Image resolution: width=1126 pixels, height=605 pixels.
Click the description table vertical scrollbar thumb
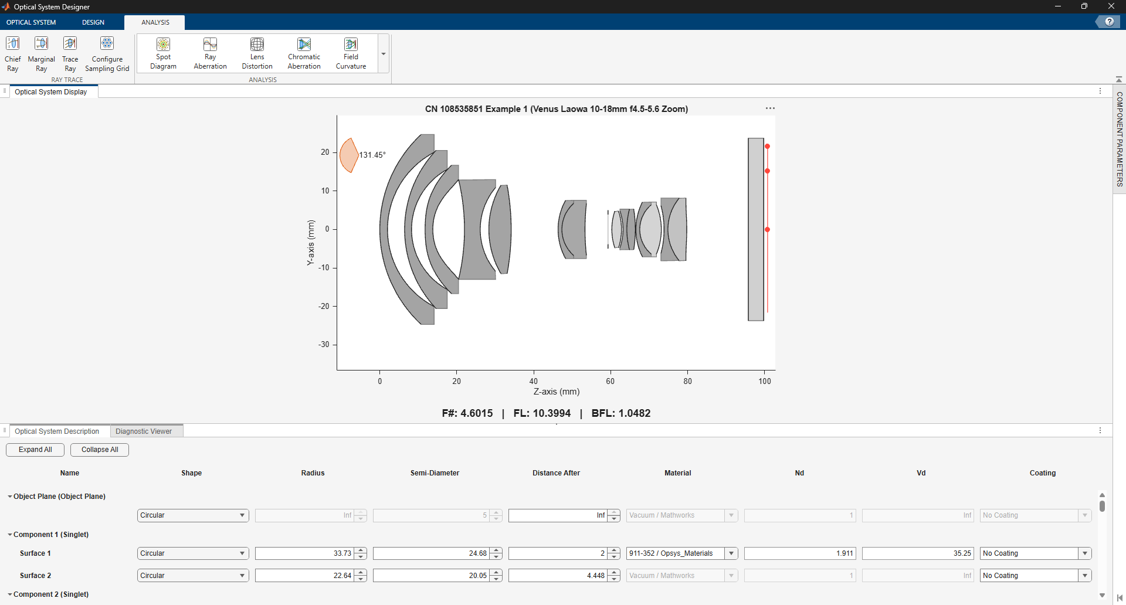pyautogui.click(x=1102, y=506)
